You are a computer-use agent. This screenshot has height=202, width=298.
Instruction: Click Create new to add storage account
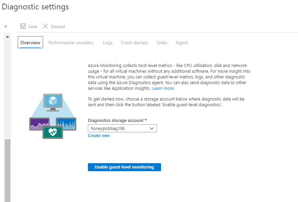point(99,135)
